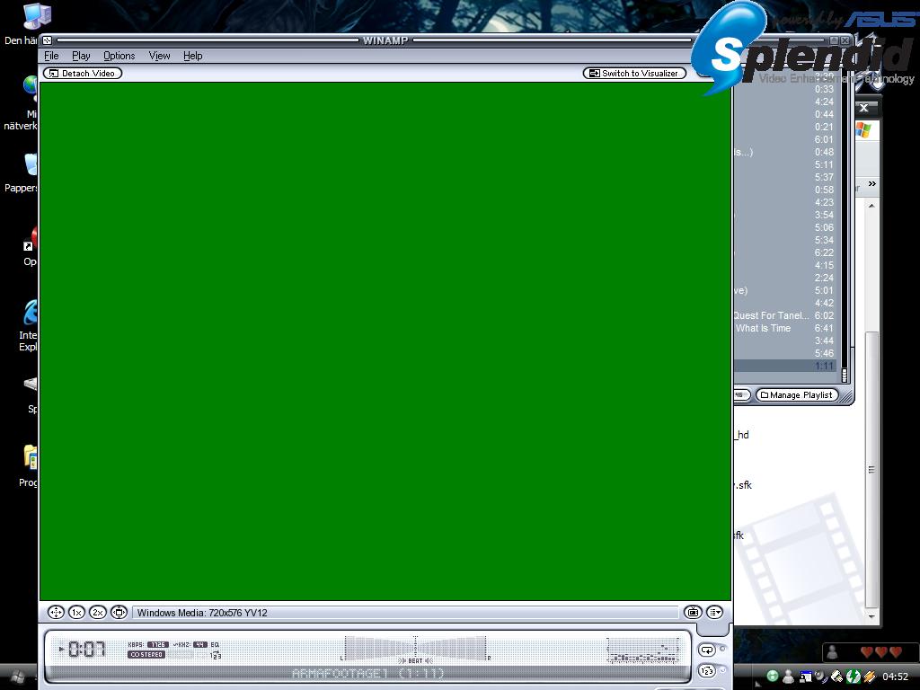Click the Start button on the taskbar
Screen dimensions: 920x690
pyautogui.click(x=16, y=677)
